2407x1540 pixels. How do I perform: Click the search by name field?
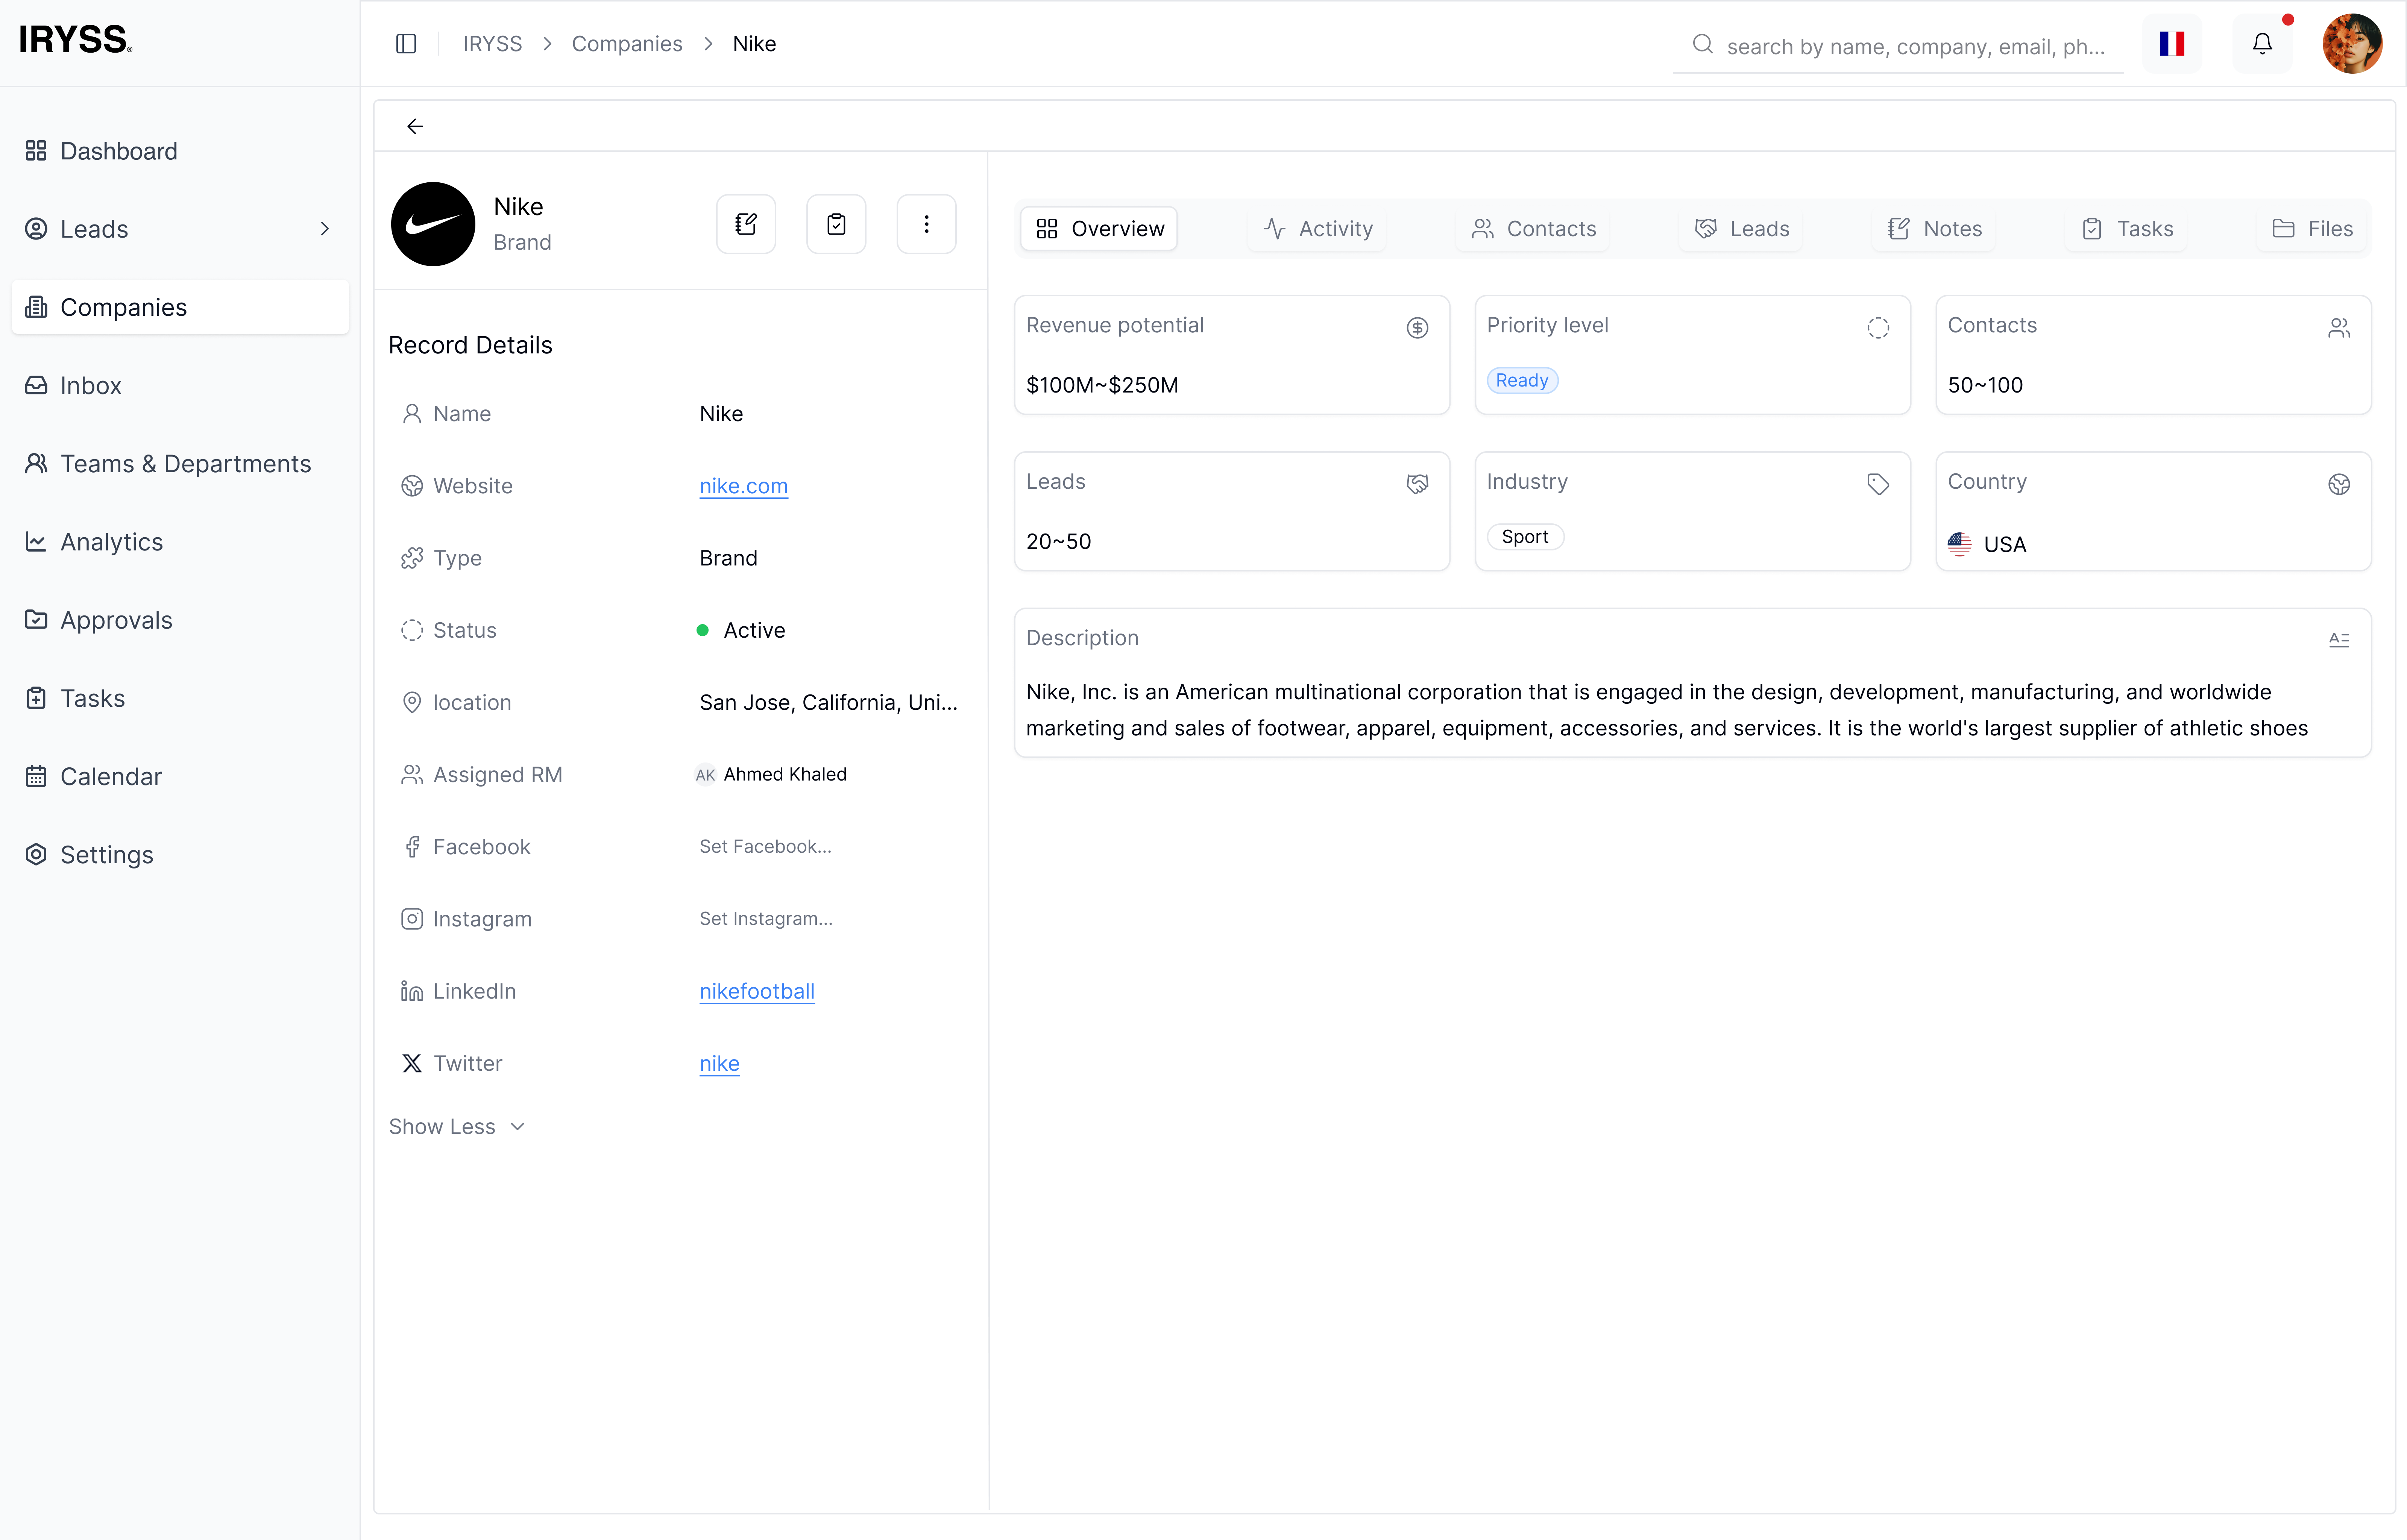pos(1898,46)
